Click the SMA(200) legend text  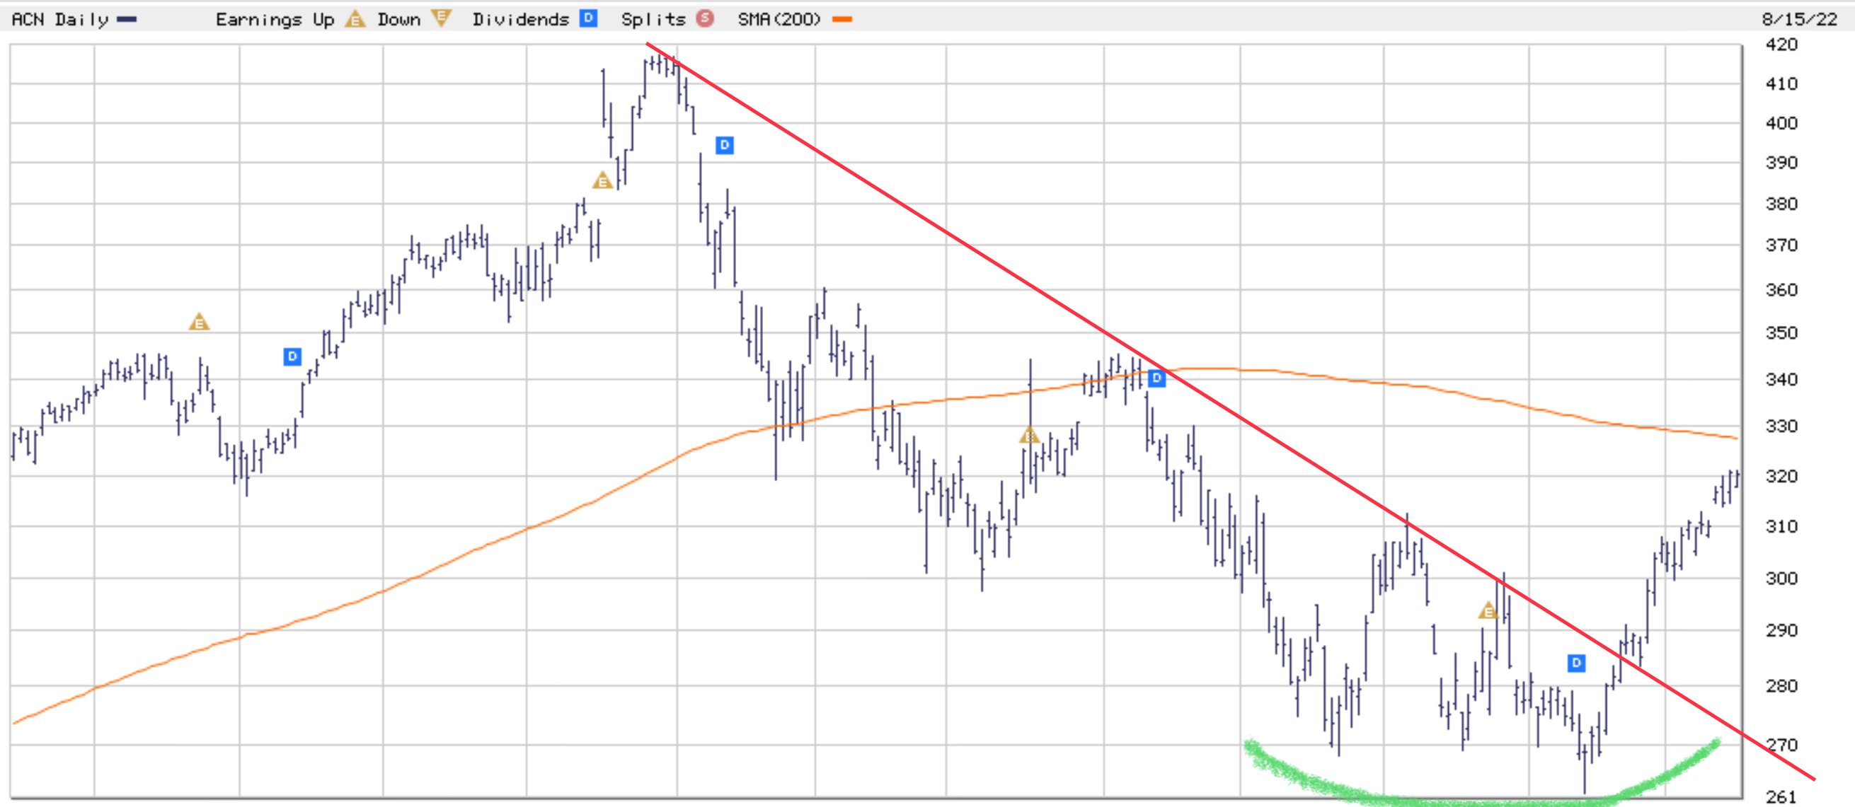pyautogui.click(x=779, y=19)
